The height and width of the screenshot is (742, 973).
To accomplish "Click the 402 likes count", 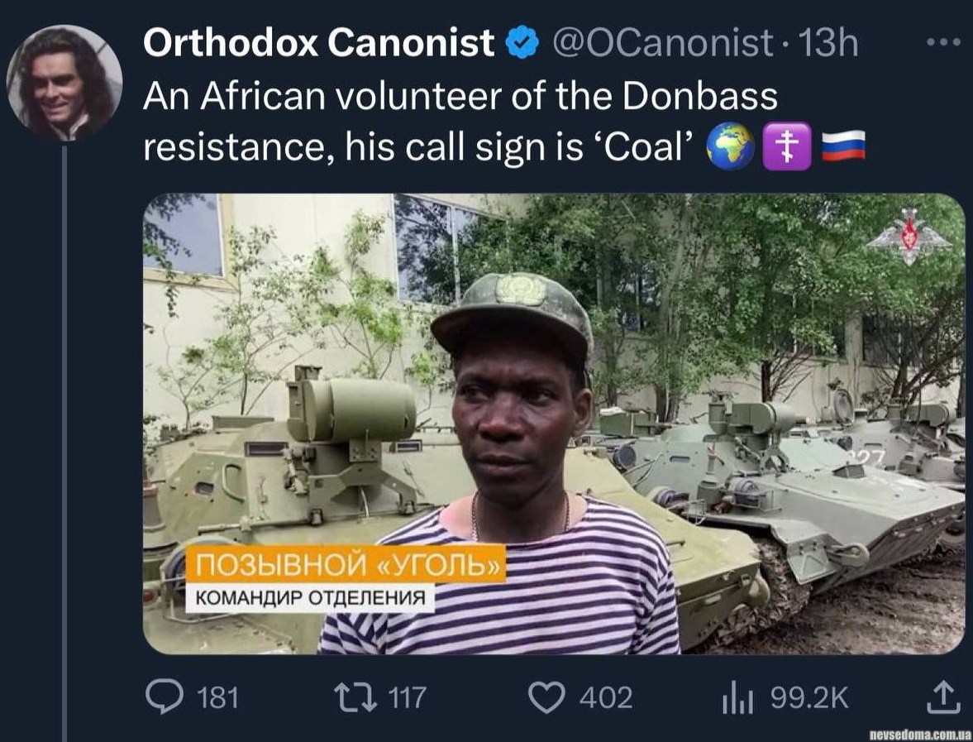I will (x=606, y=698).
